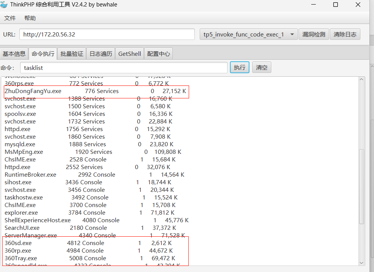The height and width of the screenshot is (272, 374).
Task: Go to the 配置中心 tab
Action: [x=159, y=54]
